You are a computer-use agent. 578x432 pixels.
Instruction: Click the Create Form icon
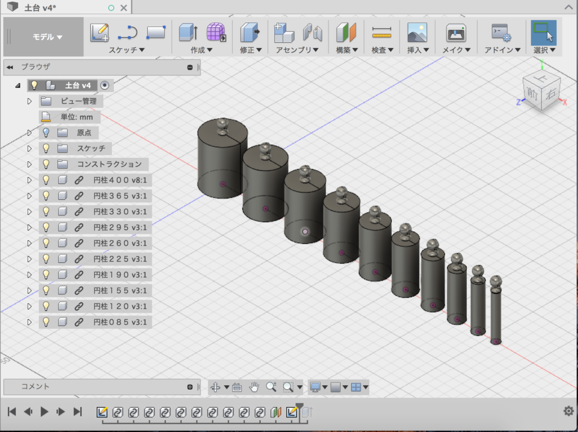pyautogui.click(x=216, y=32)
